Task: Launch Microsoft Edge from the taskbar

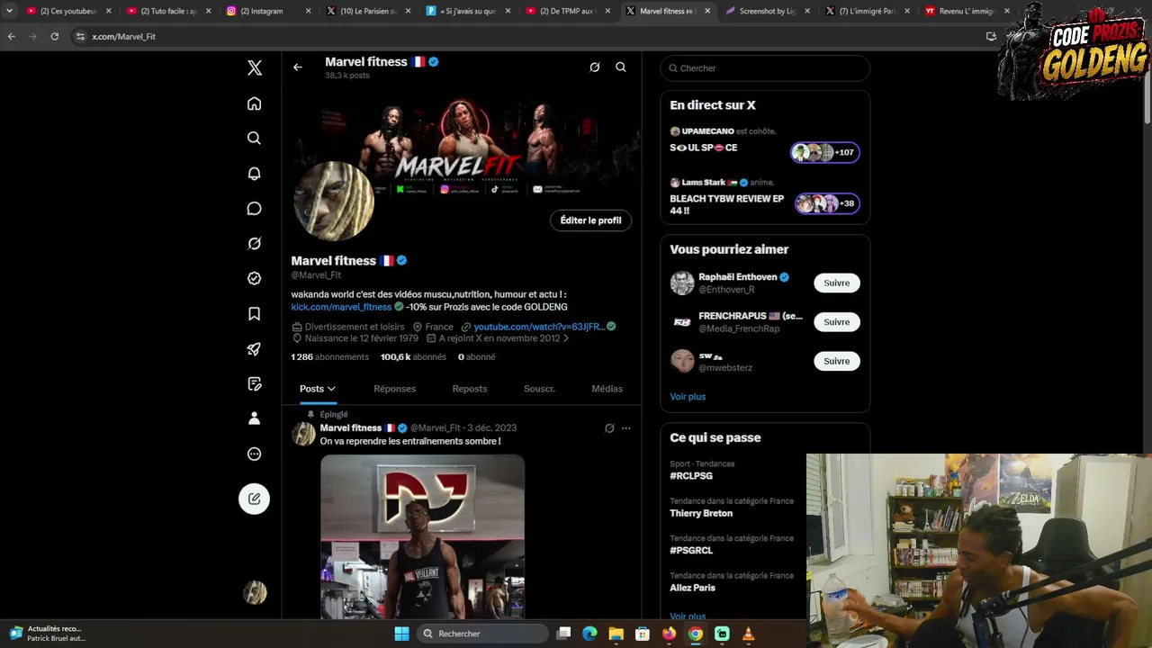Action: (x=589, y=634)
